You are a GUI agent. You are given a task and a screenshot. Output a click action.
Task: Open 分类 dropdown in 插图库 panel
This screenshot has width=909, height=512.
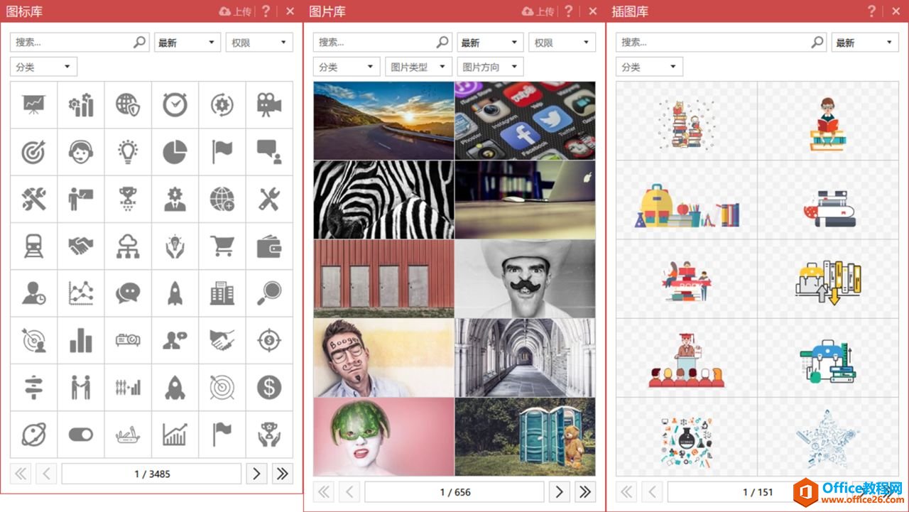649,67
